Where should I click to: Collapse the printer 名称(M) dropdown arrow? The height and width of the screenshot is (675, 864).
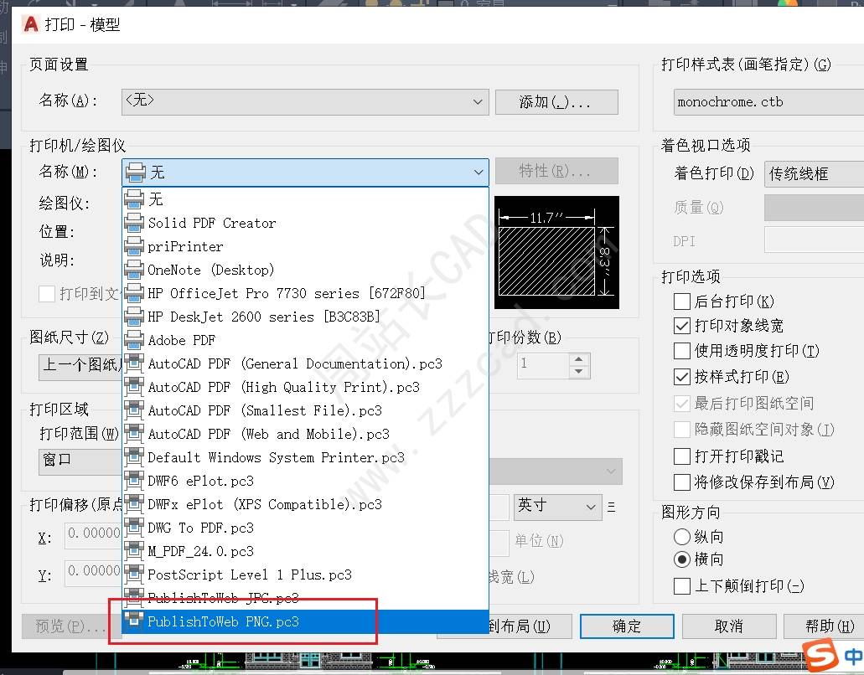coord(478,173)
